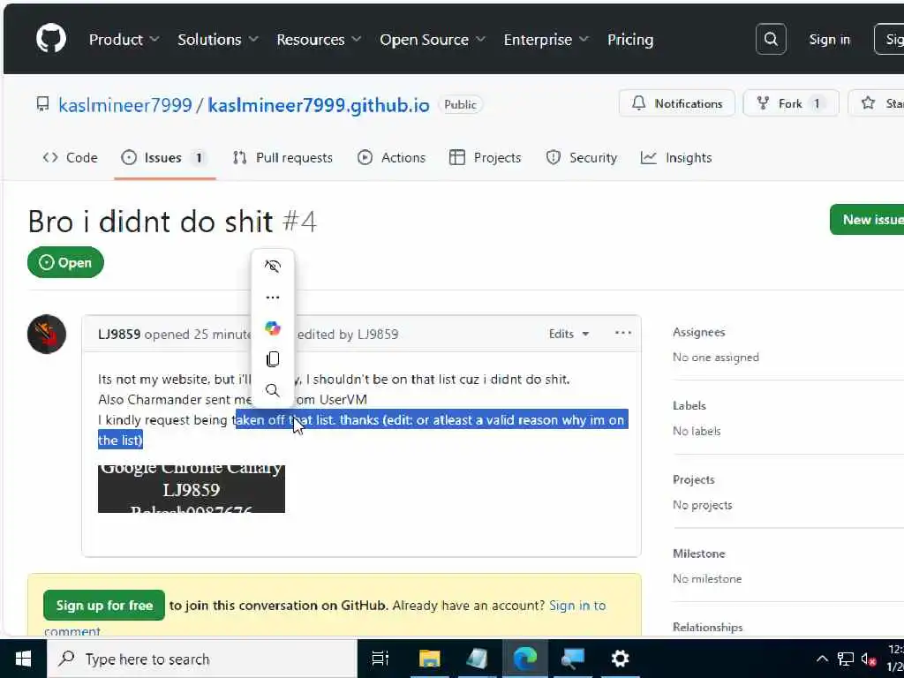Click the repository book icon
The width and height of the screenshot is (904, 678).
(42, 104)
